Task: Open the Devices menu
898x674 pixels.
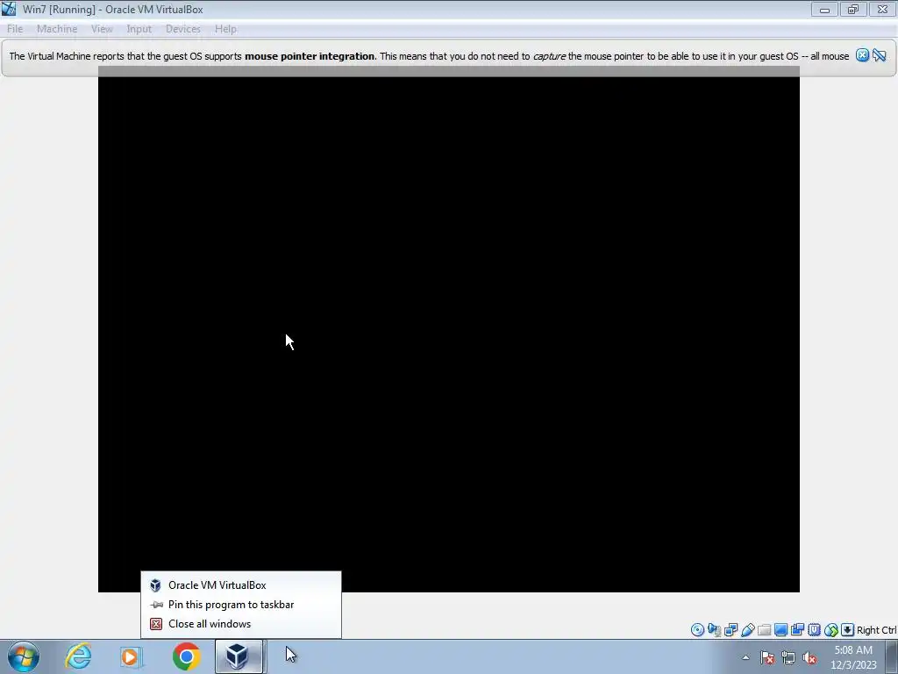Action: pos(182,29)
